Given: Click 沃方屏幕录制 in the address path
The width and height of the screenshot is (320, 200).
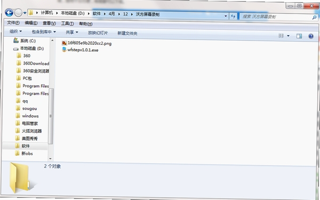Looking at the screenshot, I should click(x=148, y=14).
